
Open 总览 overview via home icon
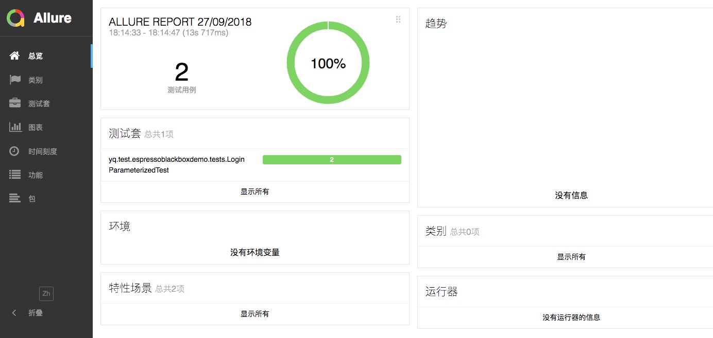15,55
